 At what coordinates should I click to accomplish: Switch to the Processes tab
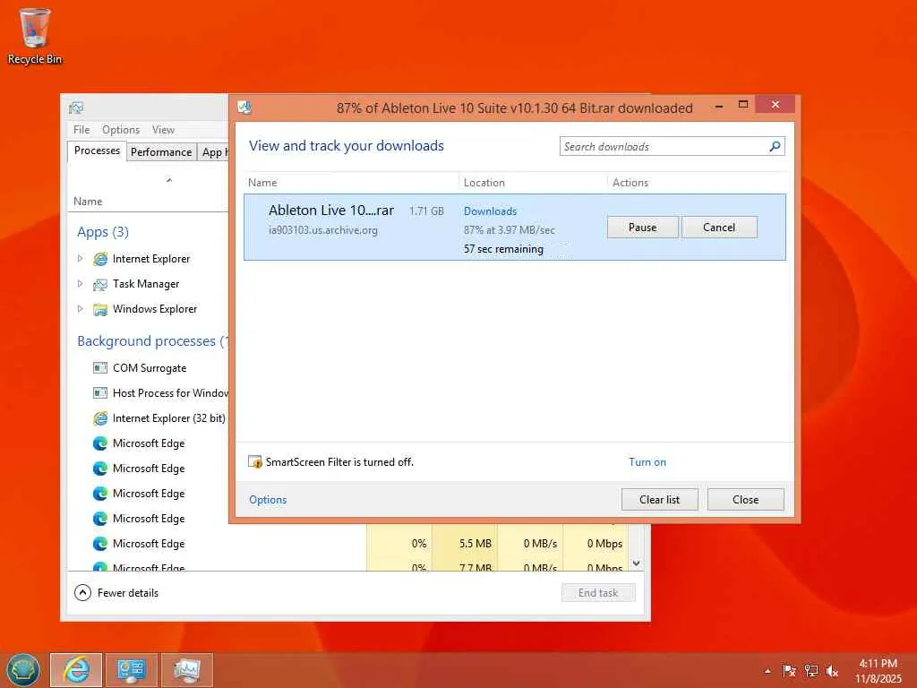click(97, 150)
